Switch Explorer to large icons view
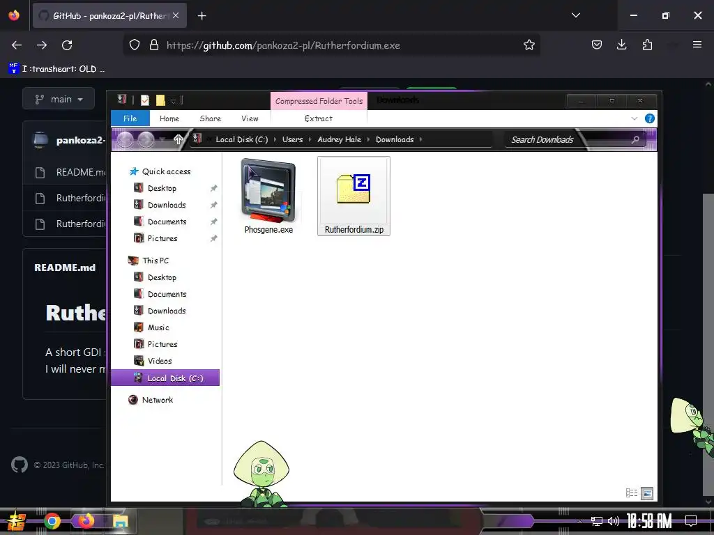714x535 pixels. pos(647,493)
